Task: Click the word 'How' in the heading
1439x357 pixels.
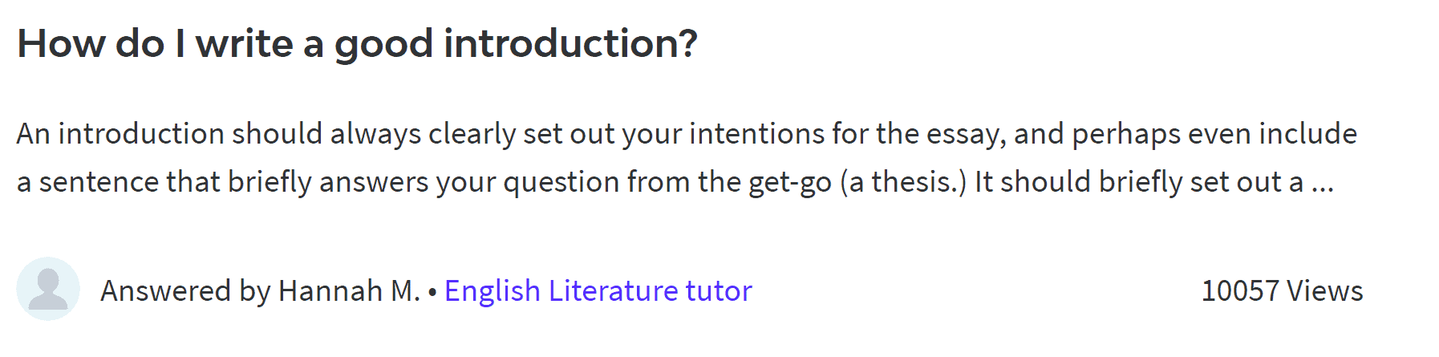Action: pyautogui.click(x=61, y=44)
